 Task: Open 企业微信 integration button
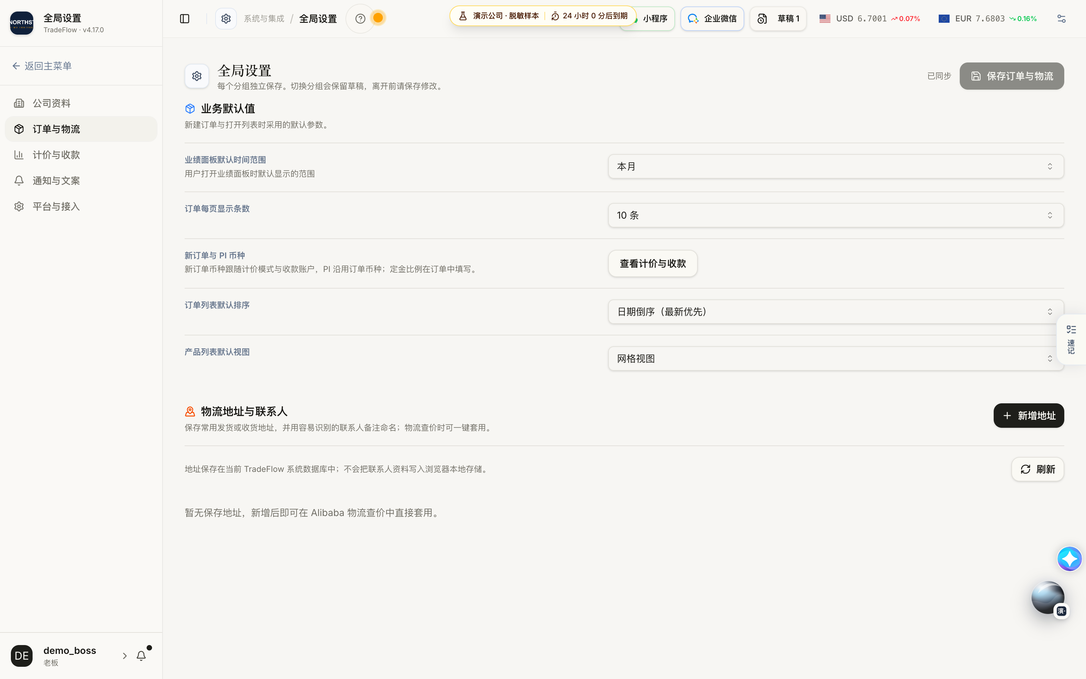712,18
